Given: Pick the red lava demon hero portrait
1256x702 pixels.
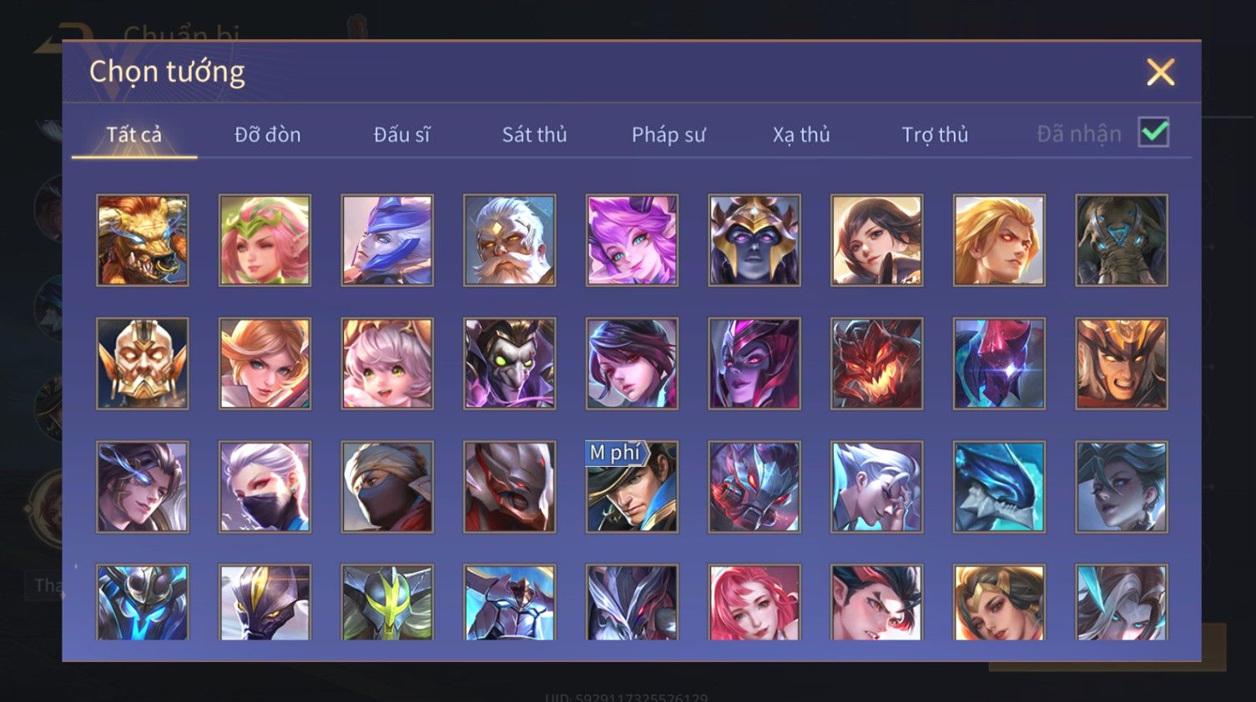Looking at the screenshot, I should pyautogui.click(x=876, y=364).
